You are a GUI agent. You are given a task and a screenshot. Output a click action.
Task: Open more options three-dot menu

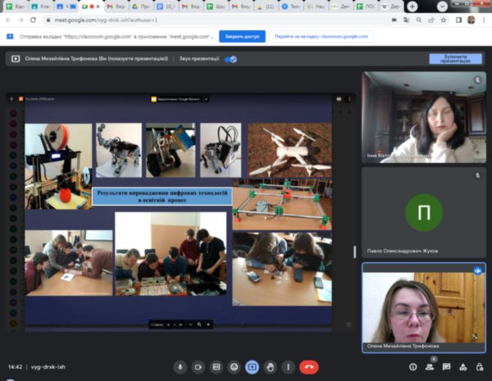click(x=289, y=367)
